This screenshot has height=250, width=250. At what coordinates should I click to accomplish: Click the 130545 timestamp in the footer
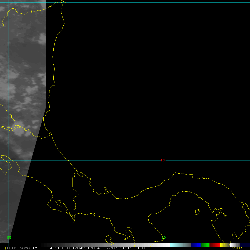(x=94, y=248)
